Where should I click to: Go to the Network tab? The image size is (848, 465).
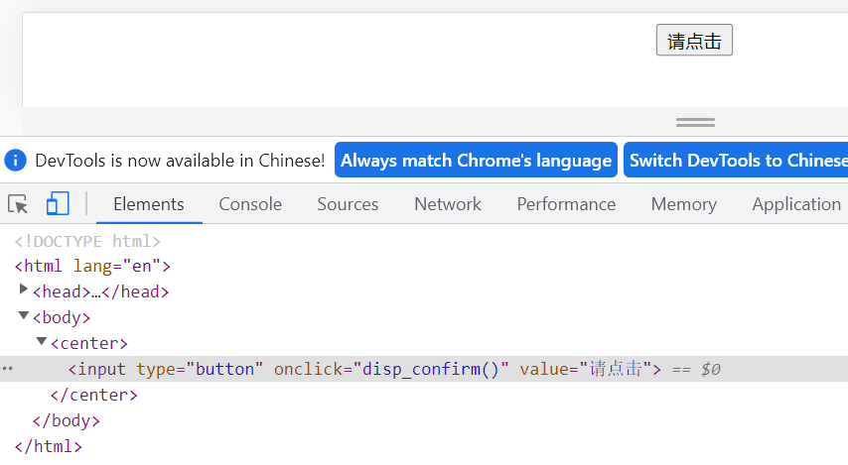pyautogui.click(x=448, y=204)
